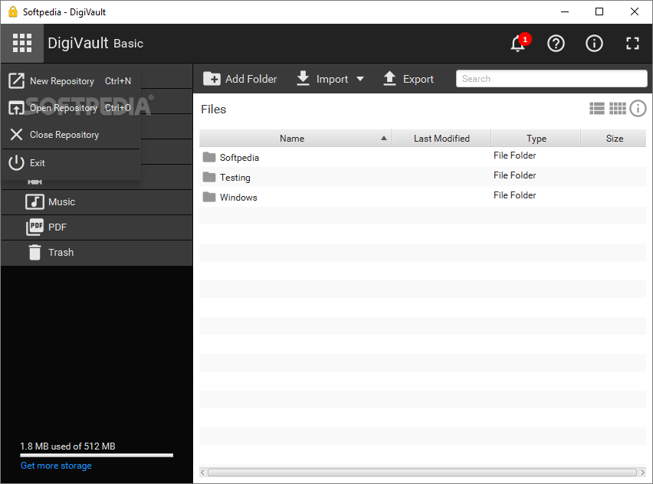Choose New Repository menu entry

[71, 80]
